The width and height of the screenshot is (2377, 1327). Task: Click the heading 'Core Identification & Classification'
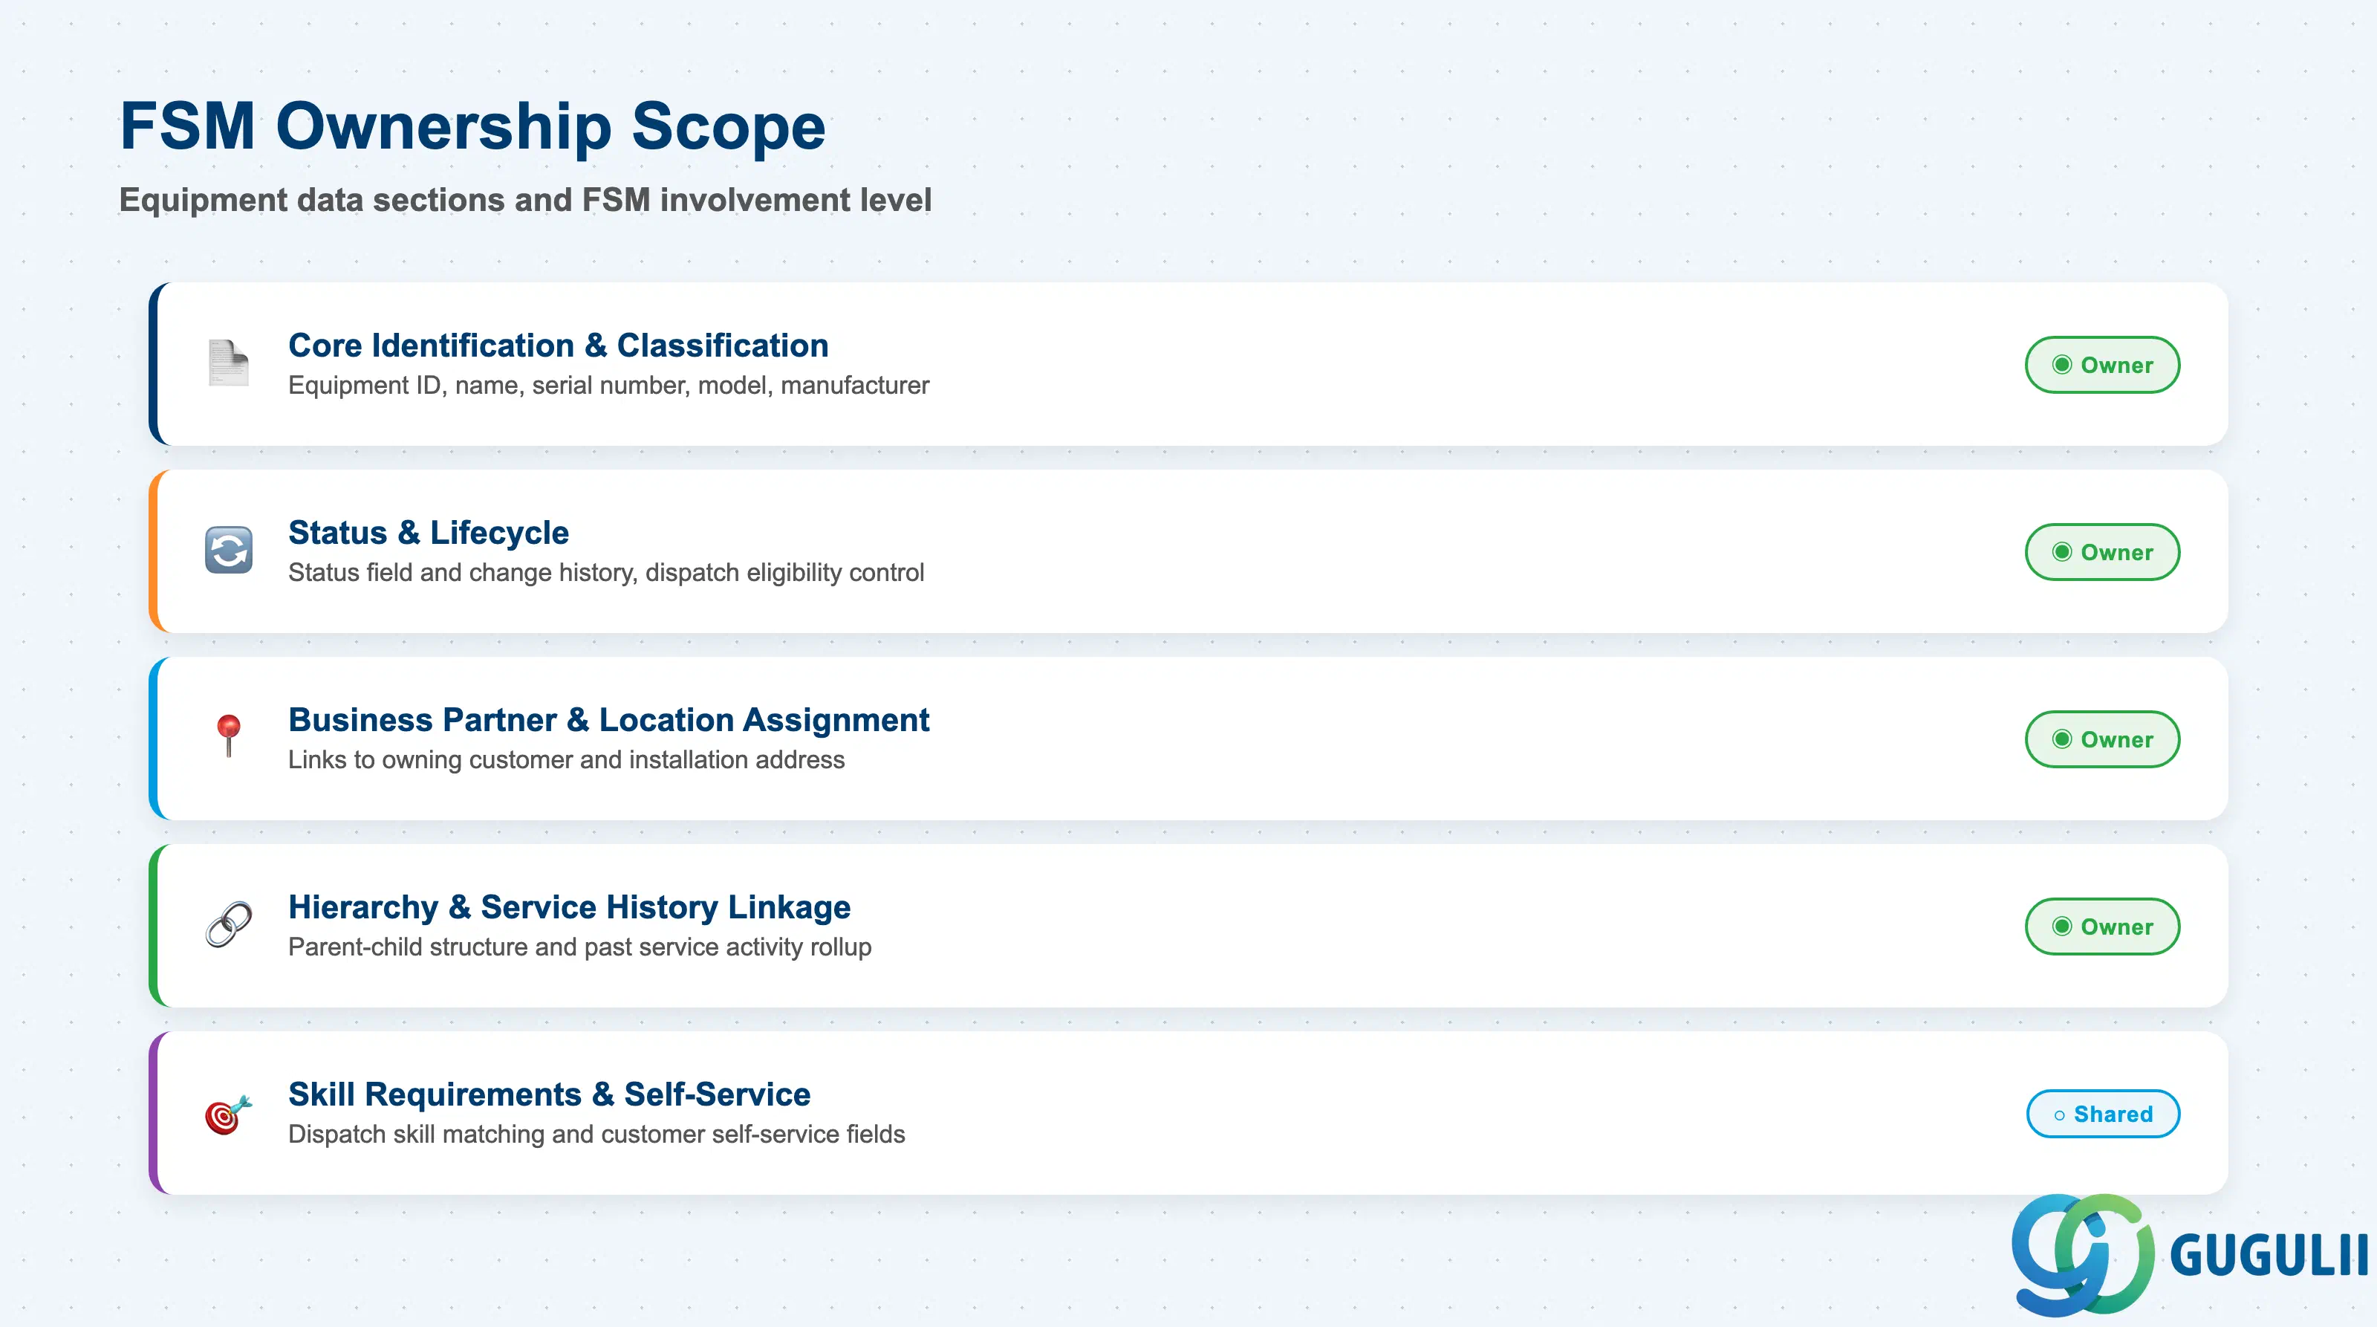click(x=559, y=345)
